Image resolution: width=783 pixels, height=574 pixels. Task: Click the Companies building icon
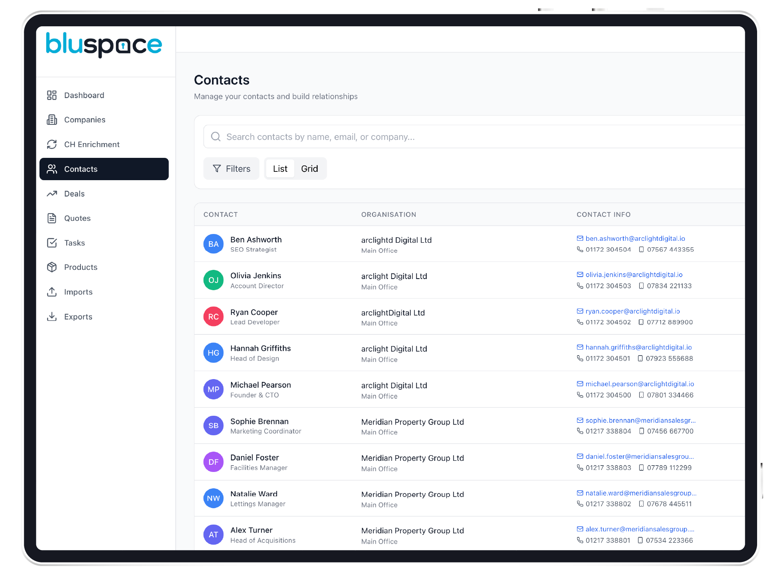click(x=52, y=120)
